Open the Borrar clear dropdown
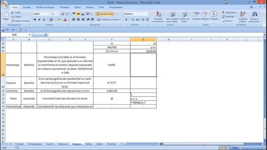The width and height of the screenshot is (267, 150). tap(228, 21)
